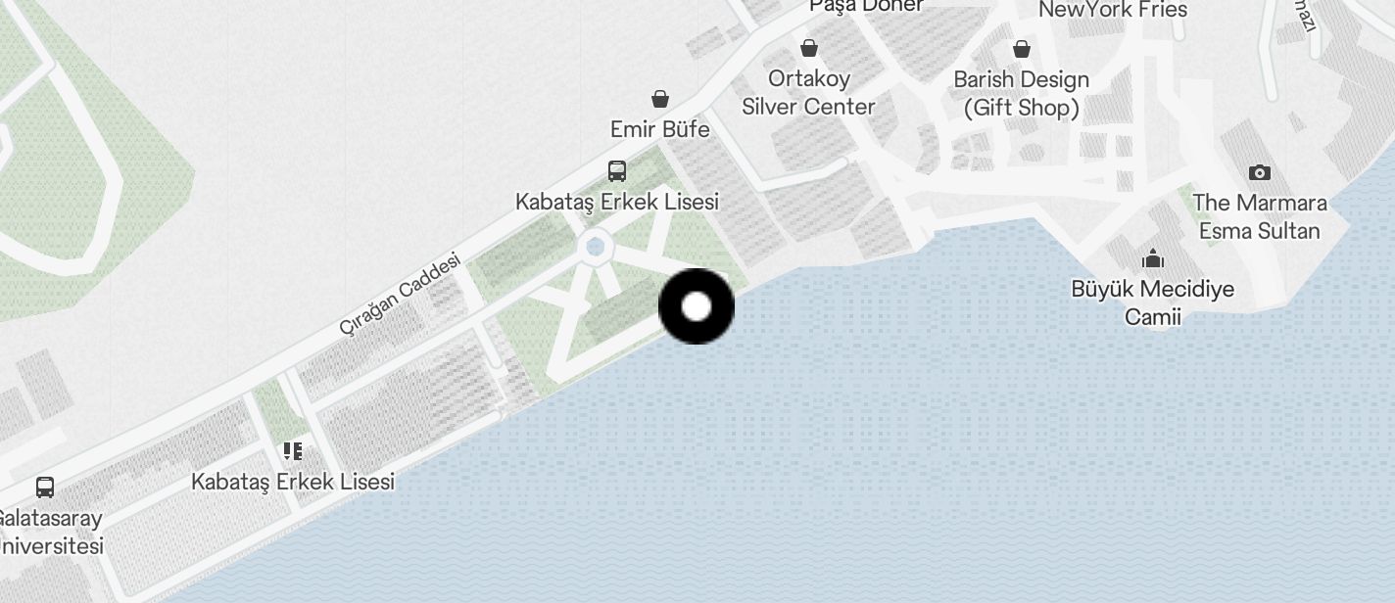This screenshot has width=1395, height=603.
Task: Select the Barish Design gift shop bag icon
Action: (1022, 49)
